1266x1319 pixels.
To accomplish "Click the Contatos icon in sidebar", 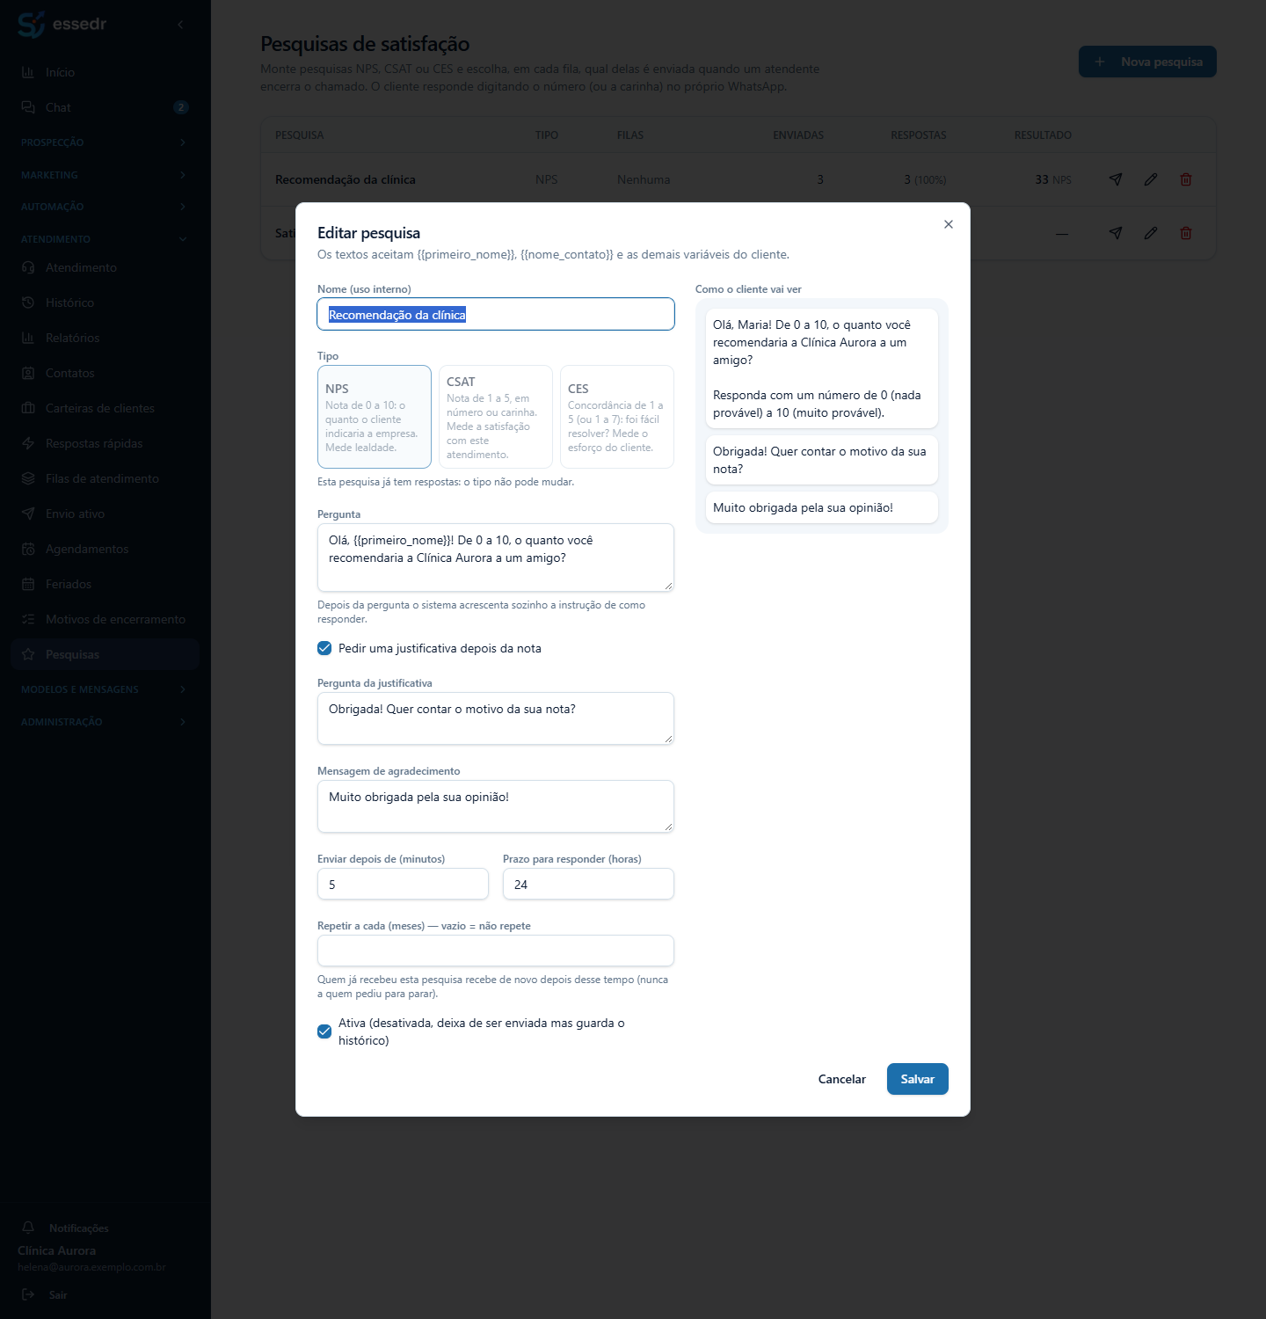I will tap(28, 373).
